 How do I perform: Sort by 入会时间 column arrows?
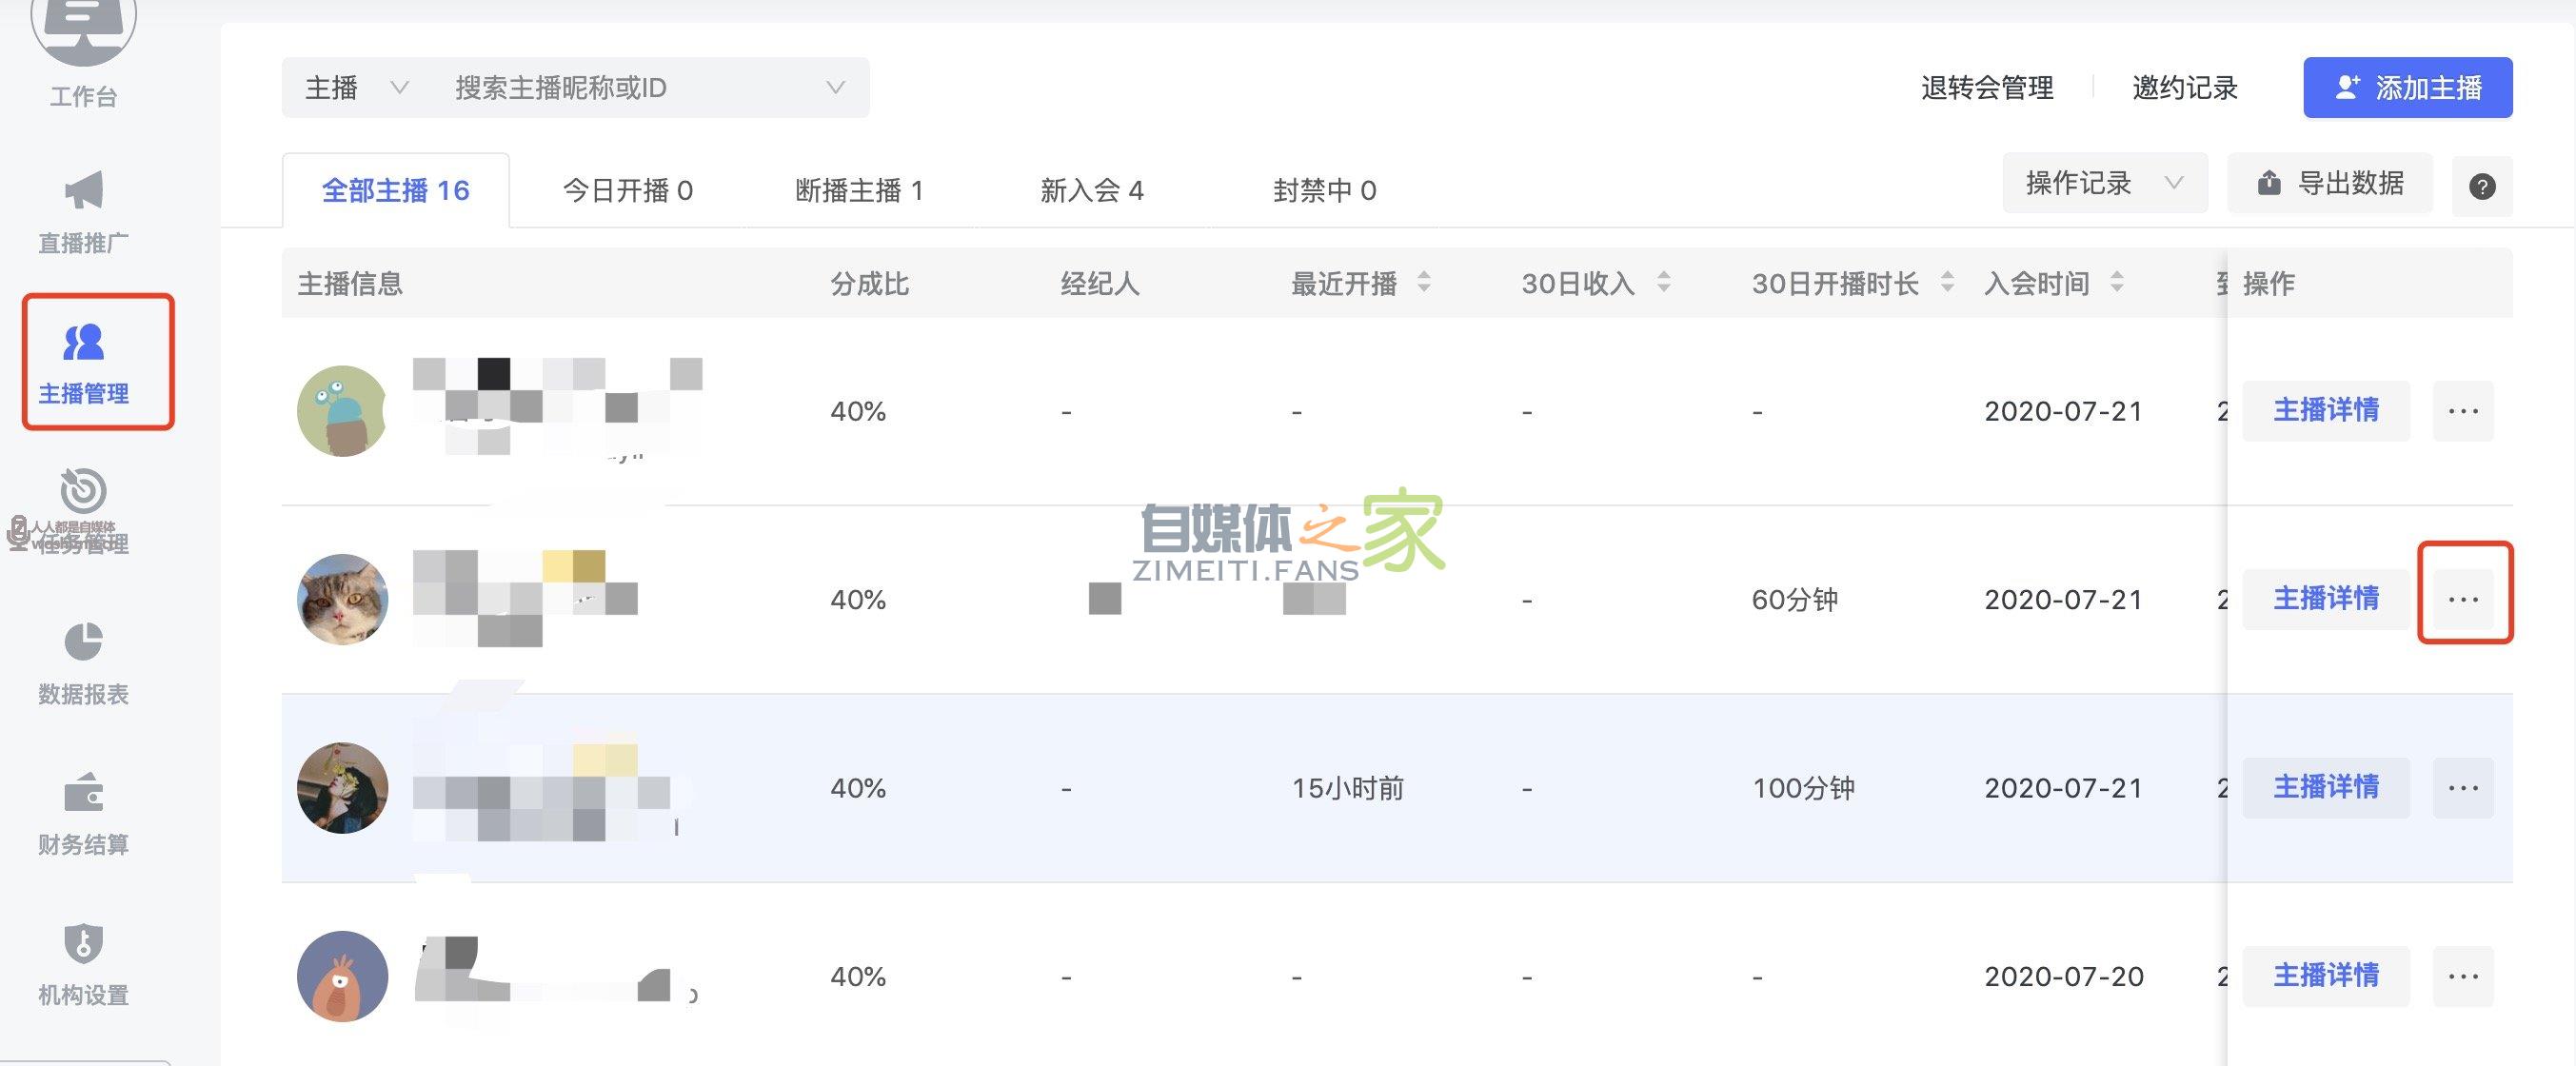[x=2117, y=283]
